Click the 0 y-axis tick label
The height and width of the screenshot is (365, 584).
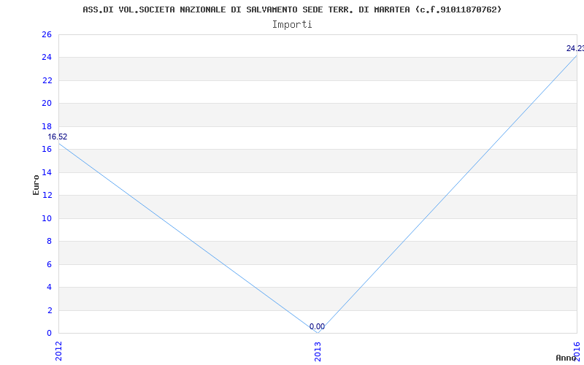click(x=49, y=333)
